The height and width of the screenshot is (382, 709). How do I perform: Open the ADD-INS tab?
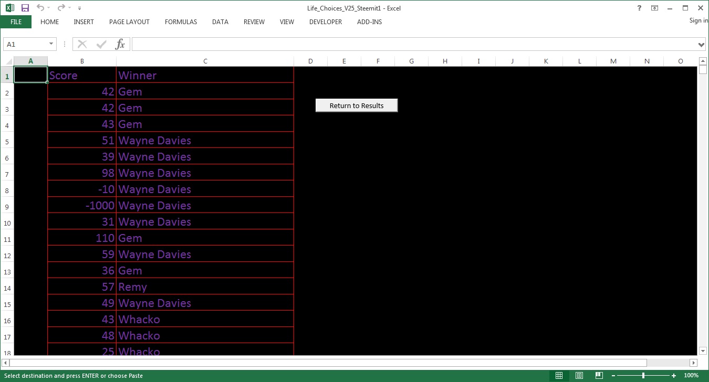coord(369,22)
